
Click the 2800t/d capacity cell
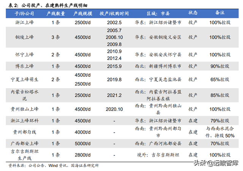(83, 155)
